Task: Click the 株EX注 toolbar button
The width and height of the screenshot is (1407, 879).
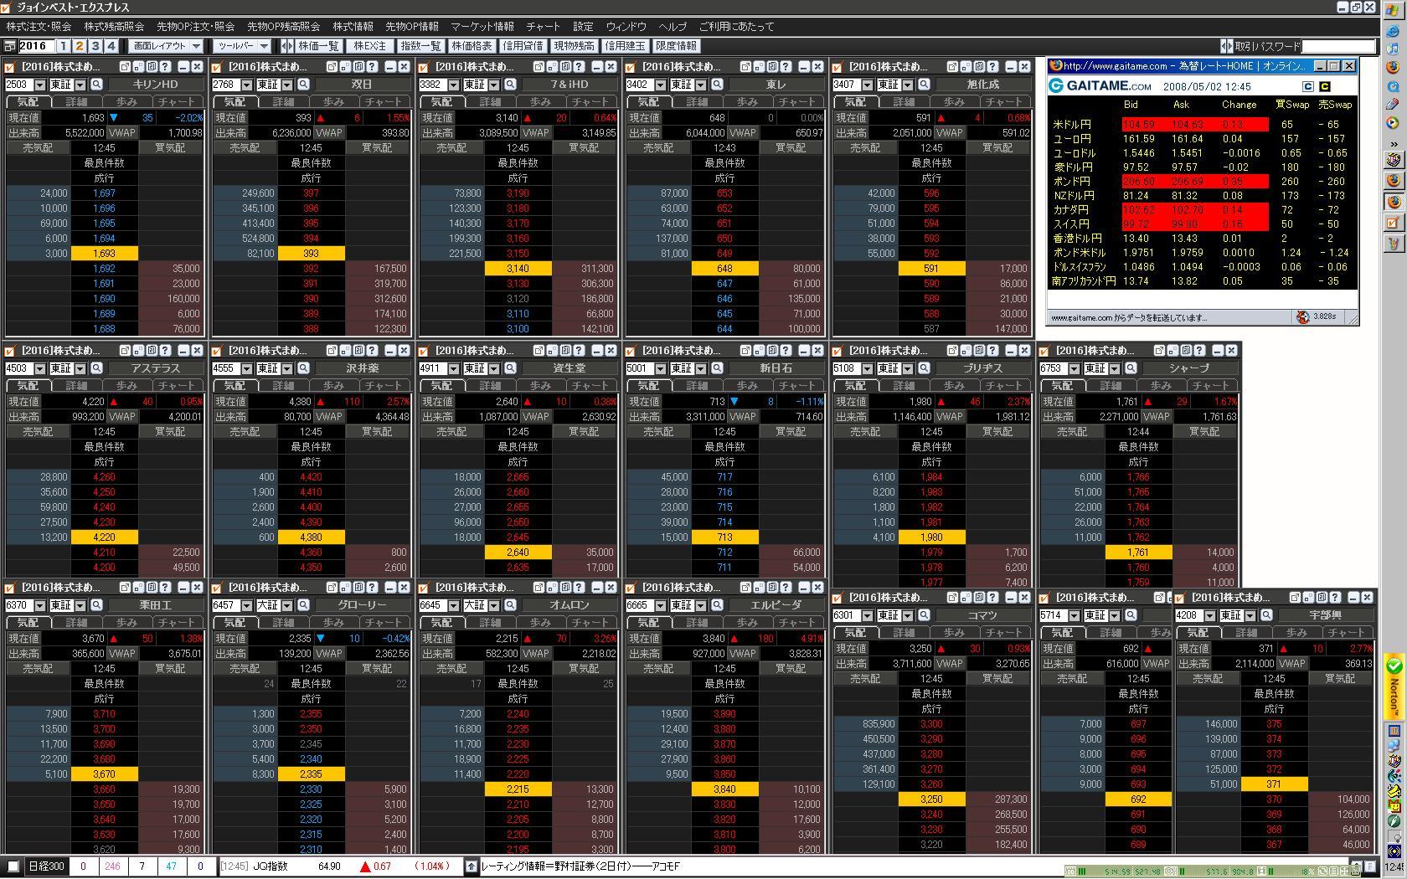Action: pos(369,46)
